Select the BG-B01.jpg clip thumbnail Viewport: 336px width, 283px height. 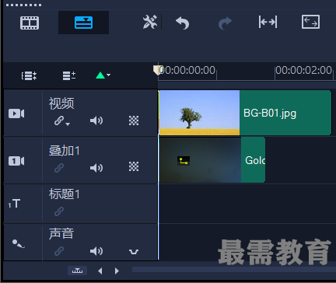[x=199, y=113]
